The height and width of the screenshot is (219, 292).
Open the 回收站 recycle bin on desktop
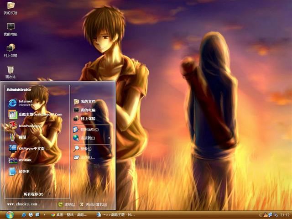(x=10, y=72)
